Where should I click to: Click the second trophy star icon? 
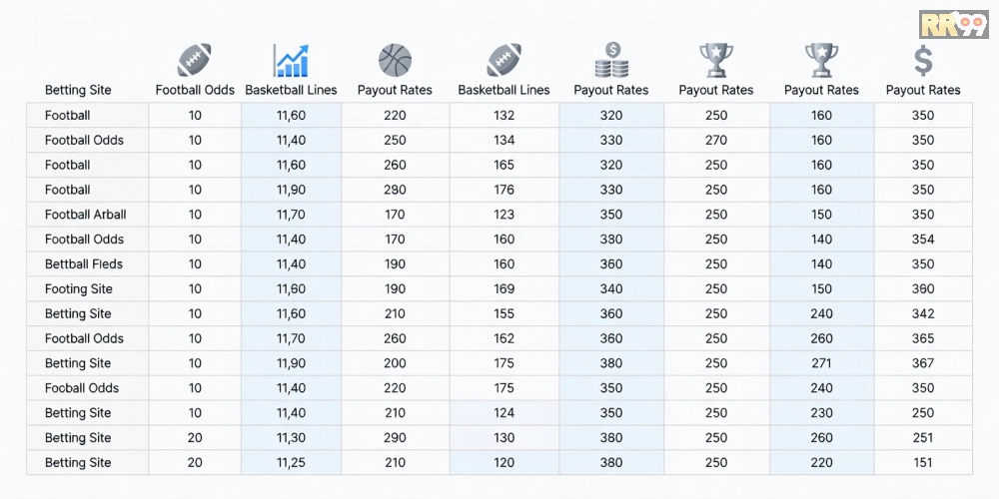click(822, 61)
